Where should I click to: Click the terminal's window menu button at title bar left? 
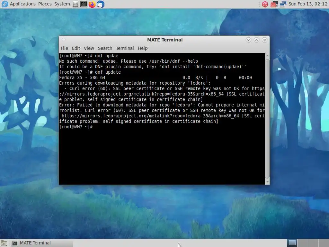pyautogui.click(x=64, y=40)
